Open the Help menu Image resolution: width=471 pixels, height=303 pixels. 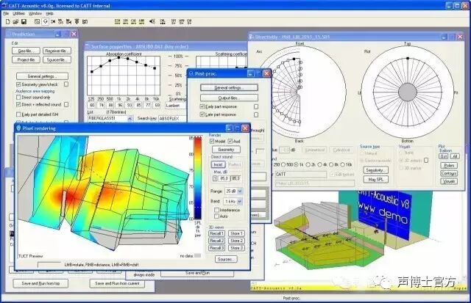pyautogui.click(x=49, y=13)
